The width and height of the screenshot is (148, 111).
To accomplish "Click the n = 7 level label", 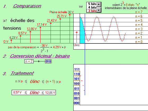I will pos(139,12).
